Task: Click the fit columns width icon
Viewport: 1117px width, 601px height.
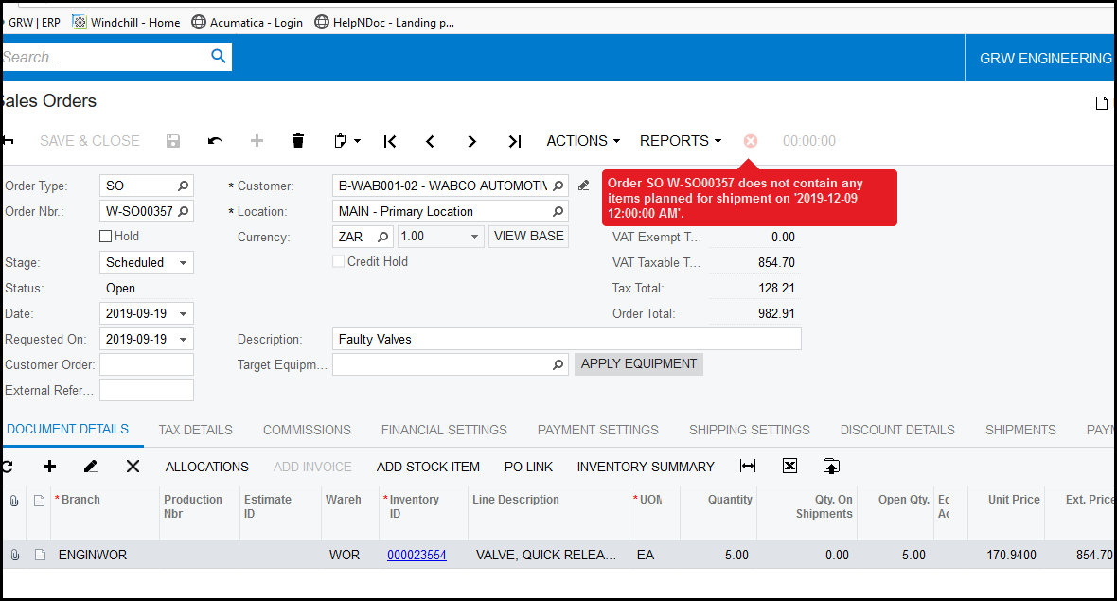Action: point(748,466)
